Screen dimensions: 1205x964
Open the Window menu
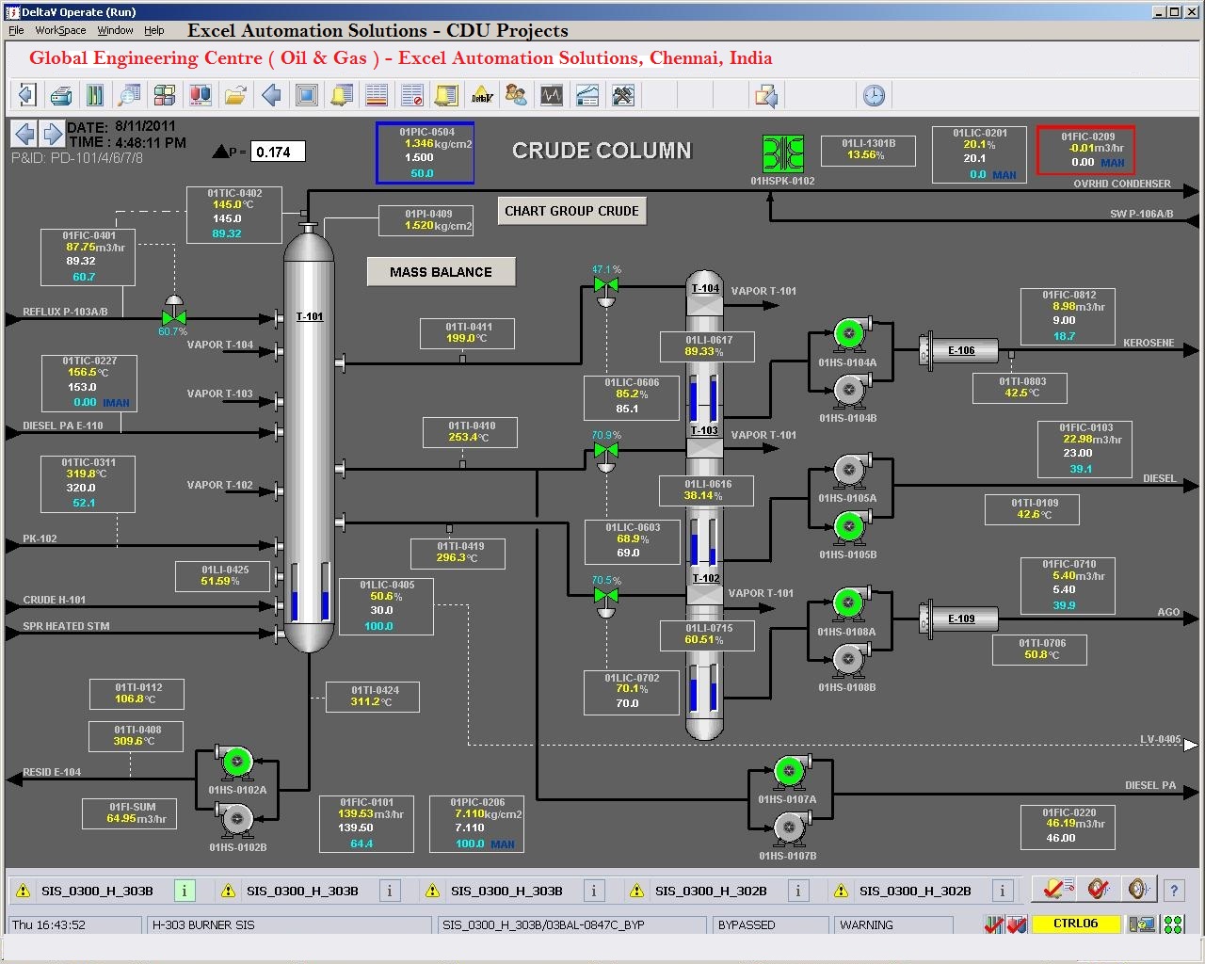(115, 29)
